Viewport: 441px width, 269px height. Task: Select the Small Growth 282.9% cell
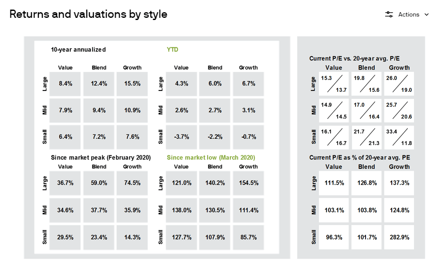[x=399, y=237]
